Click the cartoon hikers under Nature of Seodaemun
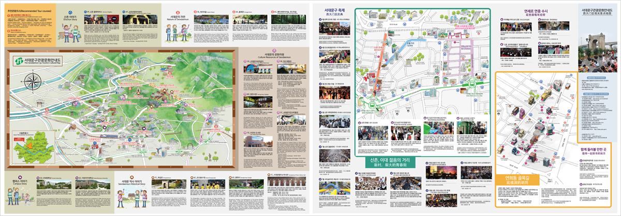 click(177, 33)
